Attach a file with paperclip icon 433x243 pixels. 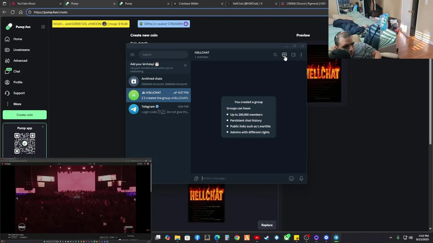(196, 179)
